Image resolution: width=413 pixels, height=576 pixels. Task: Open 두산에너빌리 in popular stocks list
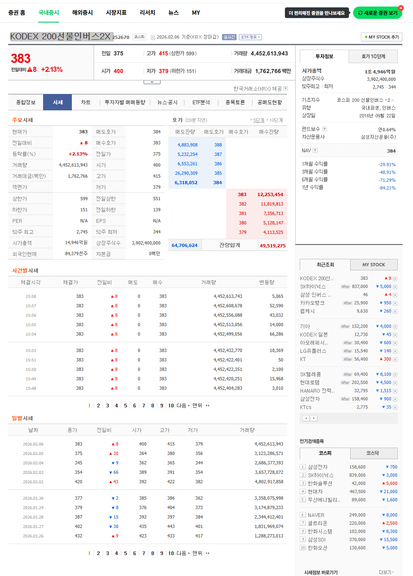(324, 500)
